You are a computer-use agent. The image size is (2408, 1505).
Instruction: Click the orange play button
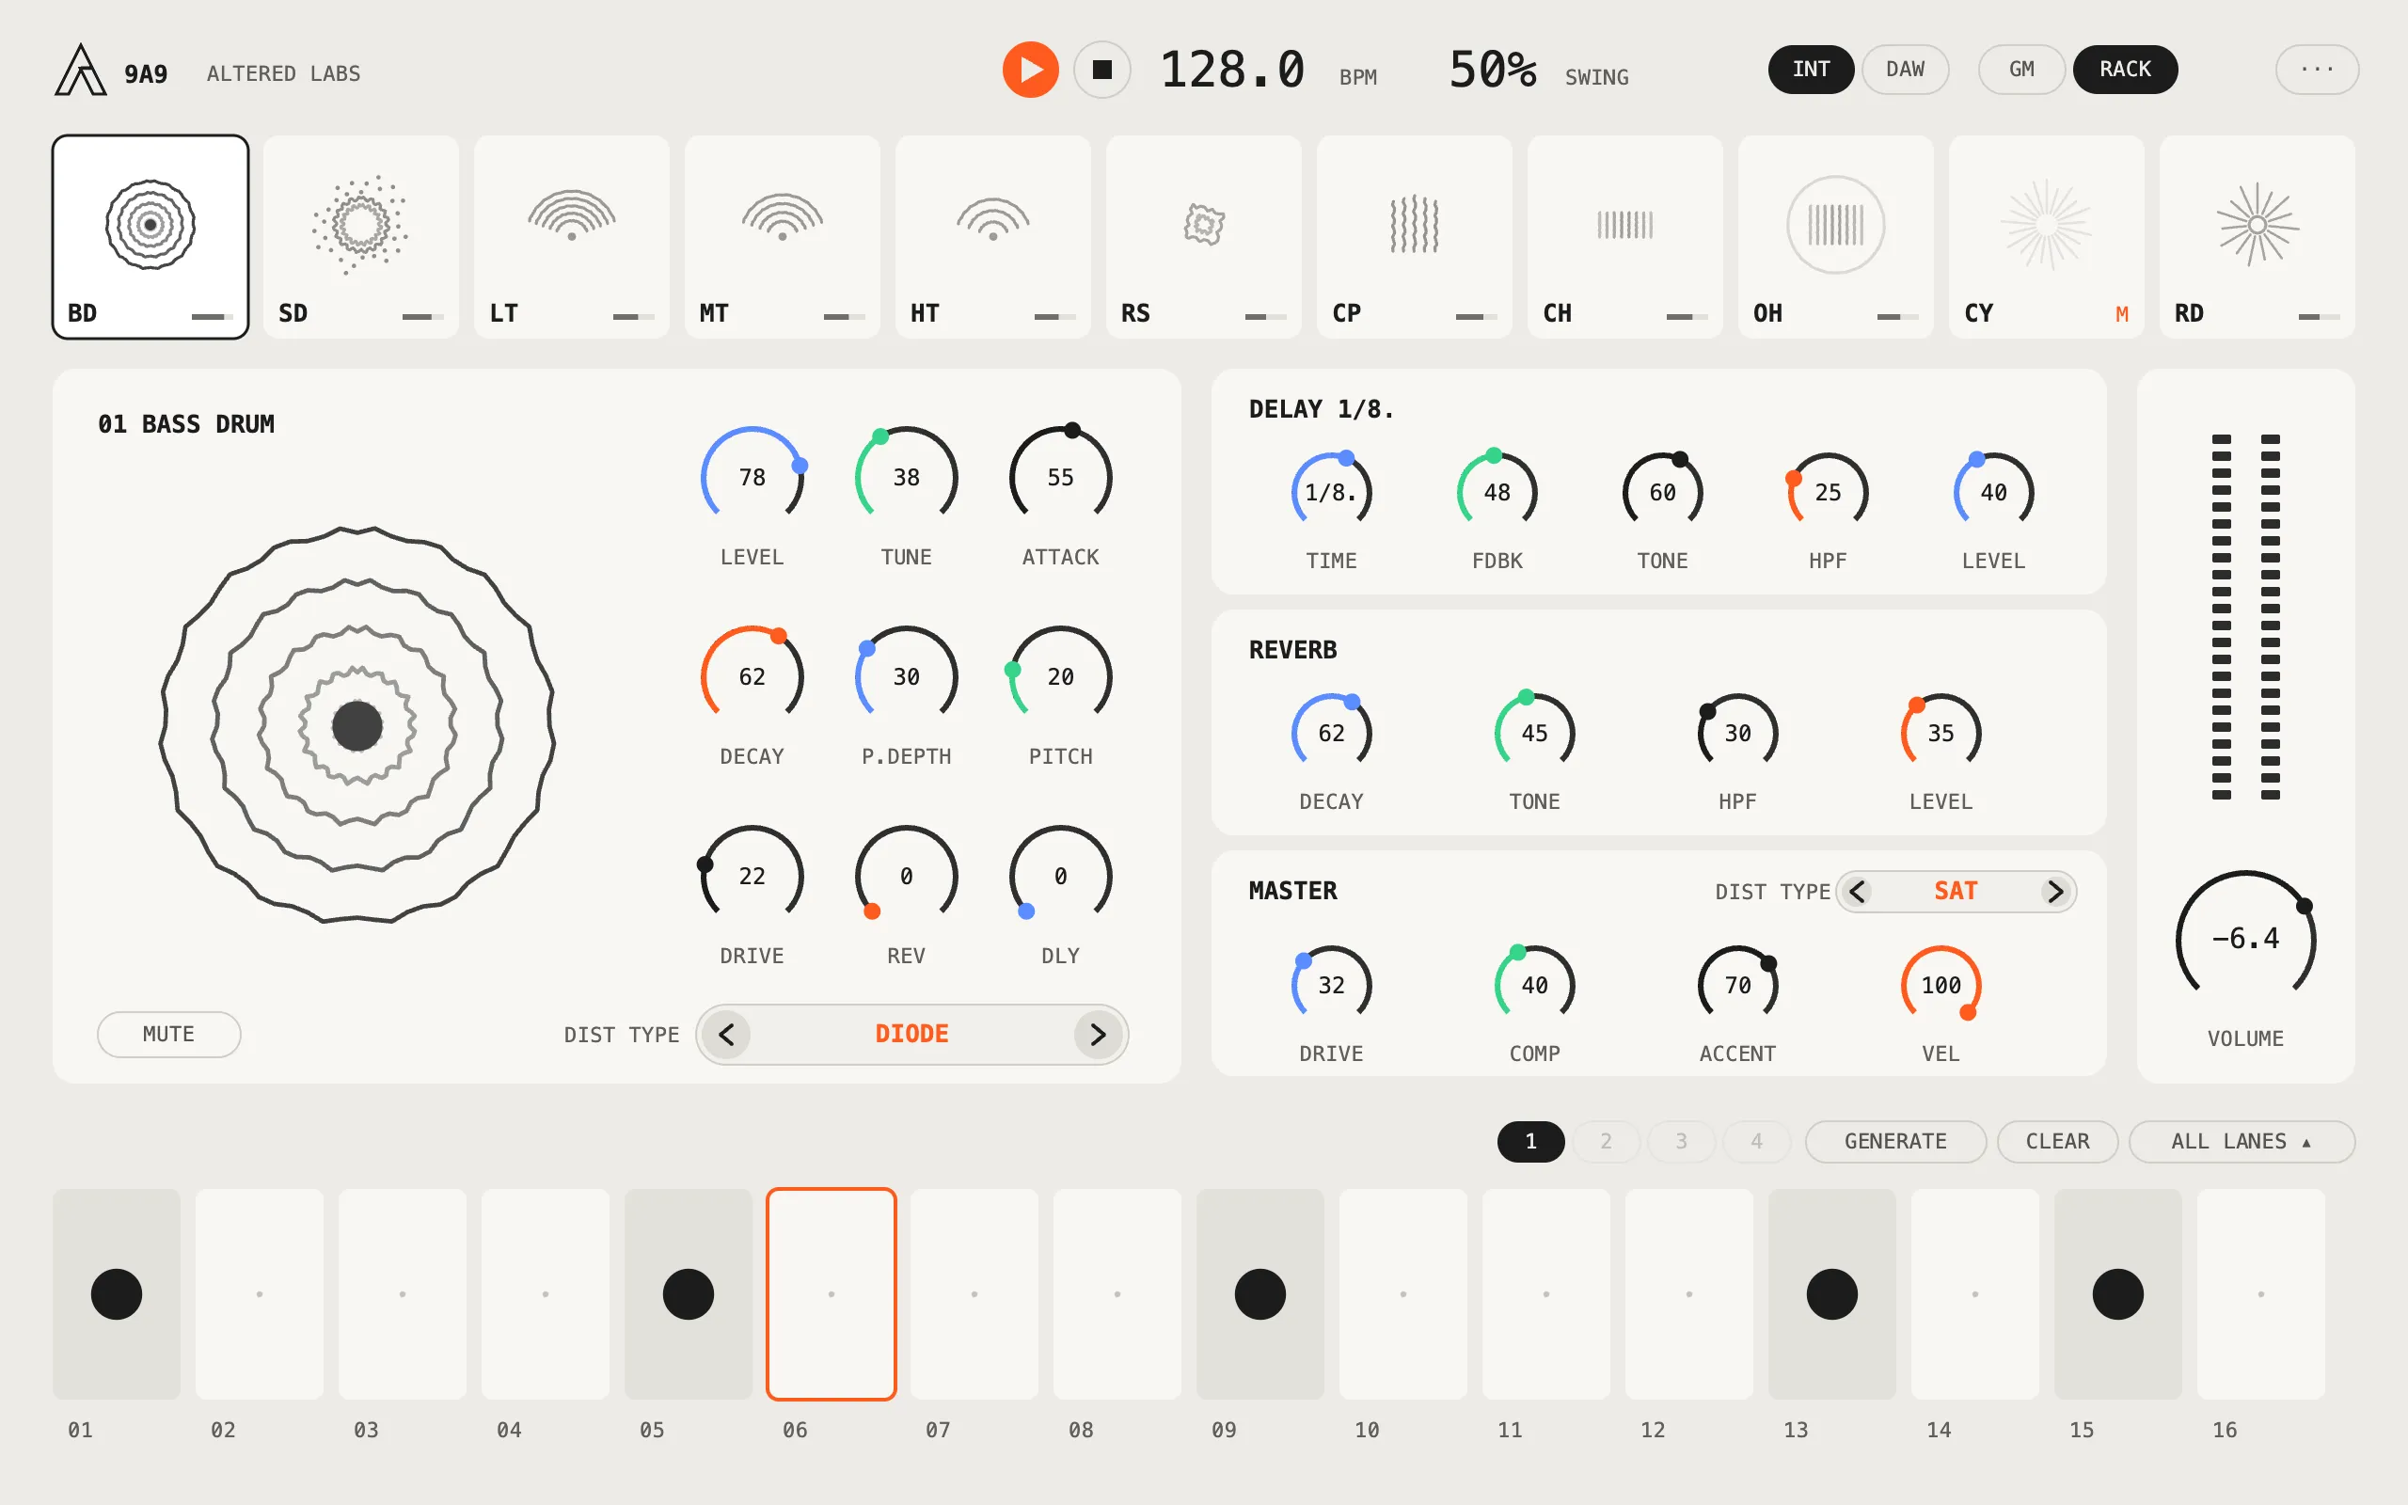click(x=1031, y=70)
